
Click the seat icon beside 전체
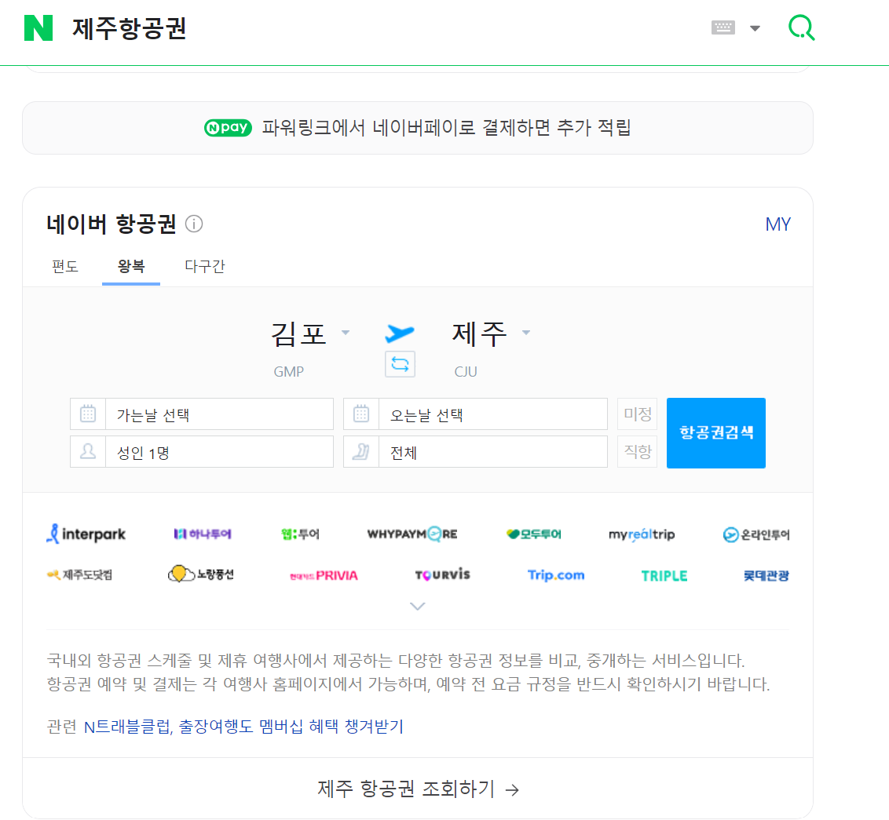click(361, 452)
